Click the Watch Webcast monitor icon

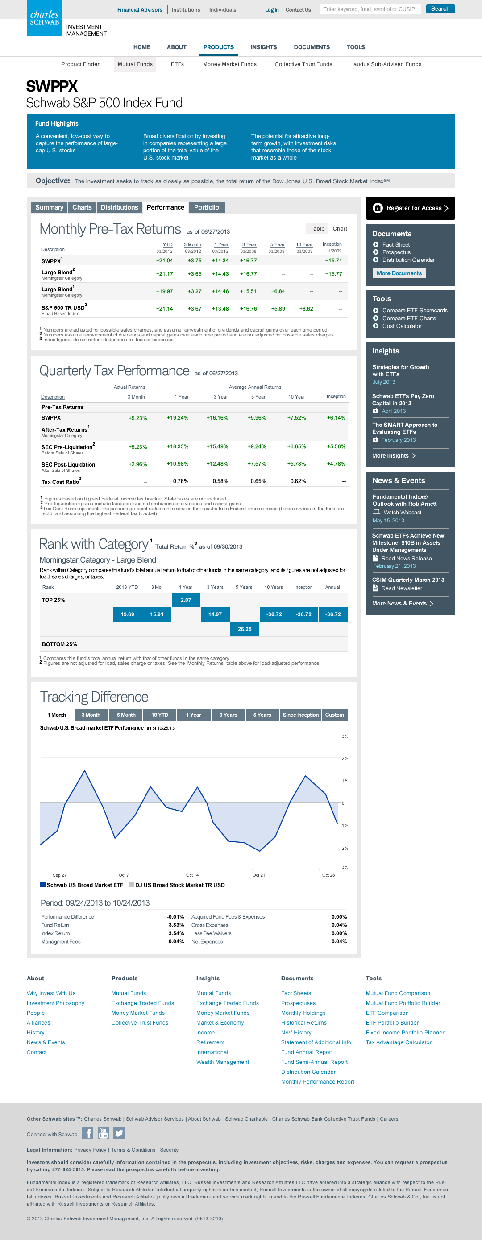376,512
